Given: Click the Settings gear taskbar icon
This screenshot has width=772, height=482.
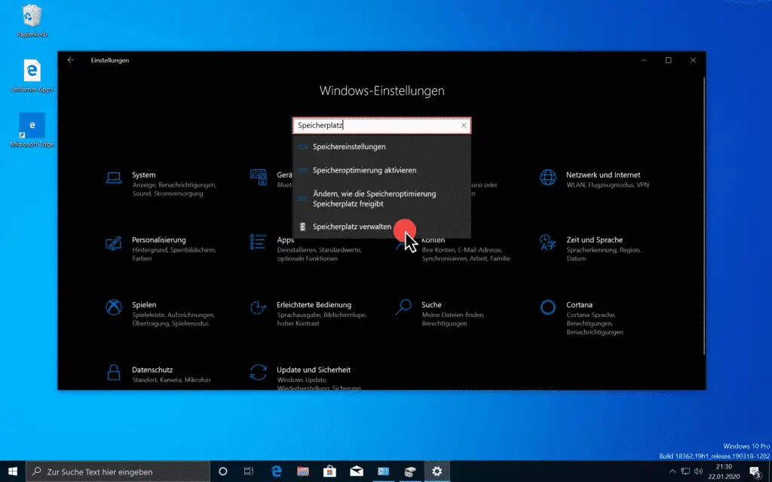Looking at the screenshot, I should pyautogui.click(x=437, y=471).
